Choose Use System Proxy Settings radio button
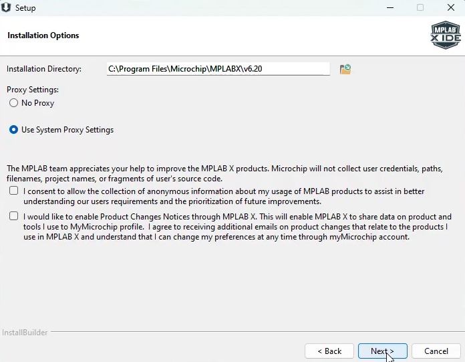 pos(14,130)
